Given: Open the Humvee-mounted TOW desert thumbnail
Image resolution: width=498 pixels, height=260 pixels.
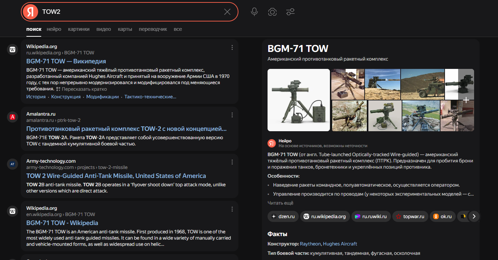Looking at the screenshot, I should coord(422,84).
